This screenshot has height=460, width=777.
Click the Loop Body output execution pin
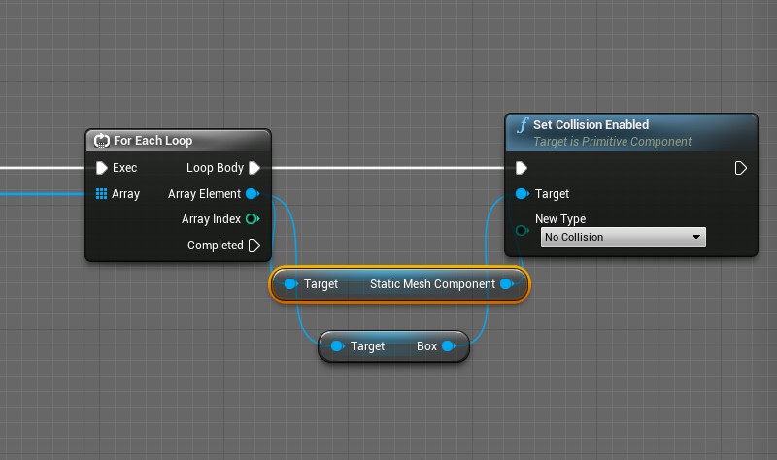click(254, 168)
